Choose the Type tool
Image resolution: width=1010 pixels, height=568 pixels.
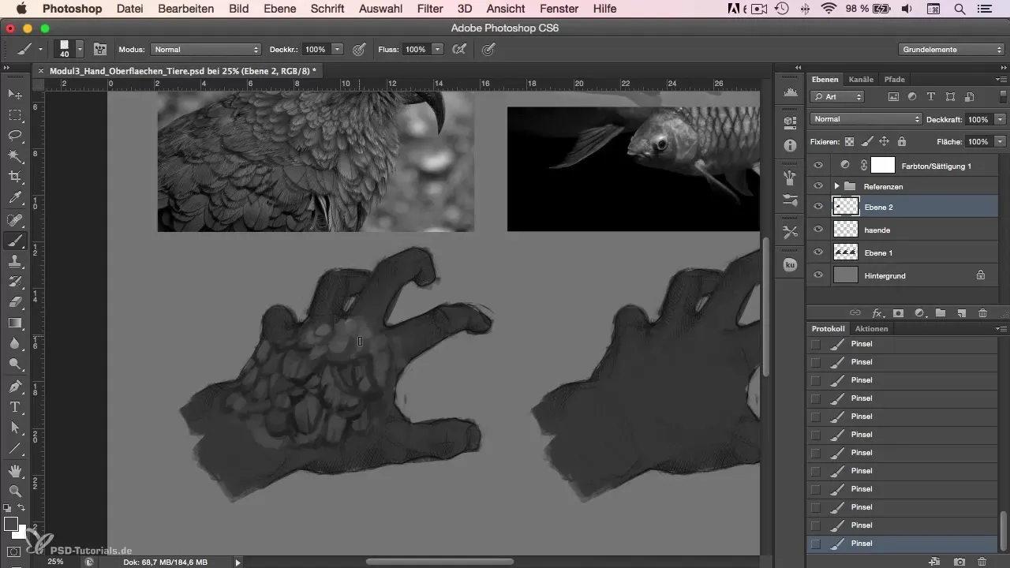[15, 406]
